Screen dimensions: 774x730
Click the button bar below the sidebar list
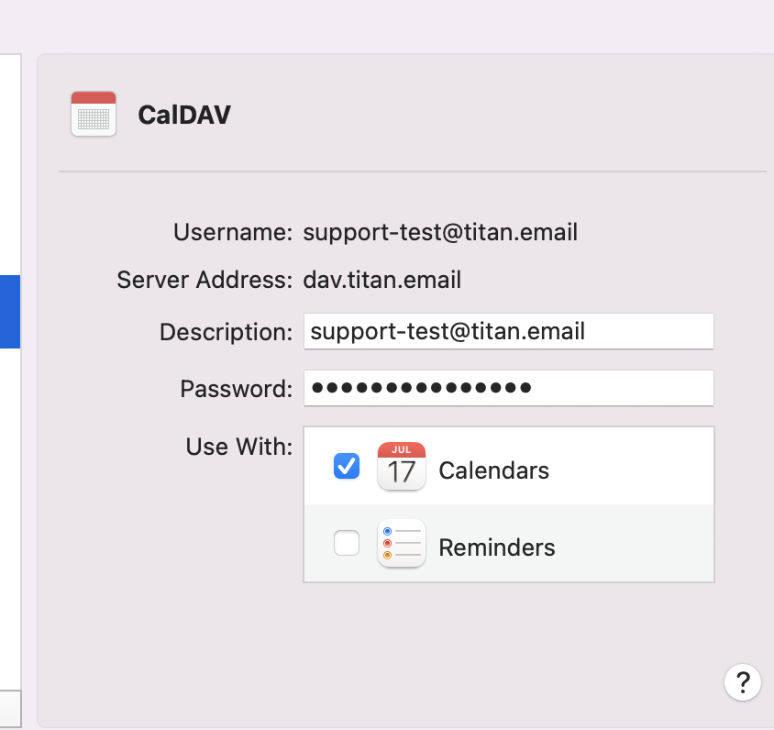point(10,708)
